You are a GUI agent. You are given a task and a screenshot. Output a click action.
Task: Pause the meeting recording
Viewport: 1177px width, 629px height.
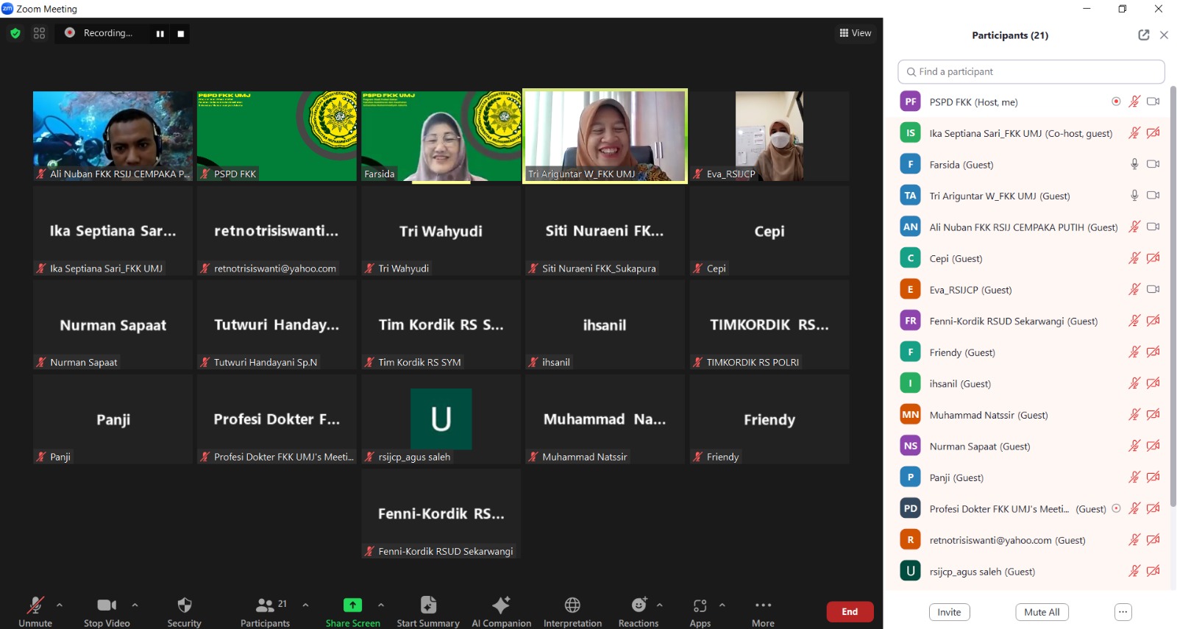160,34
